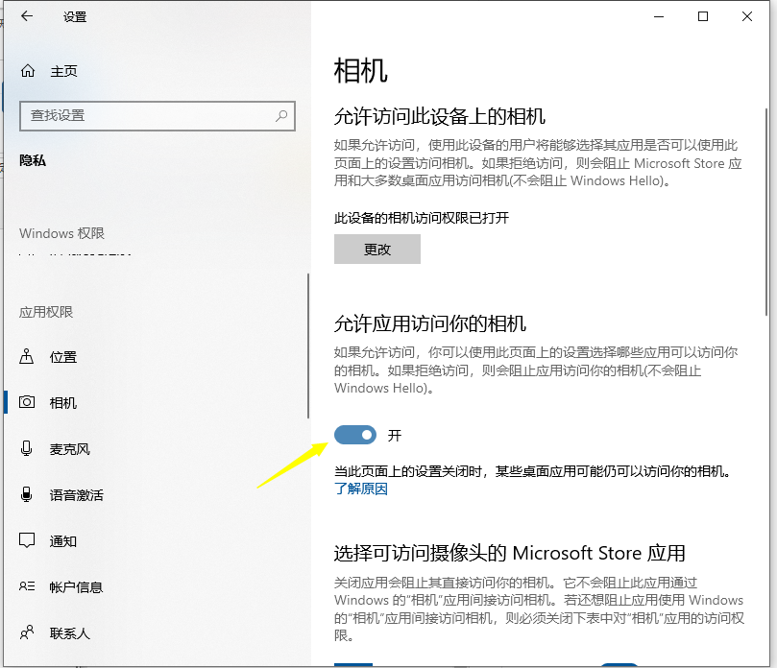
Task: Click the 帐户信息 account info icon
Action: pos(27,587)
